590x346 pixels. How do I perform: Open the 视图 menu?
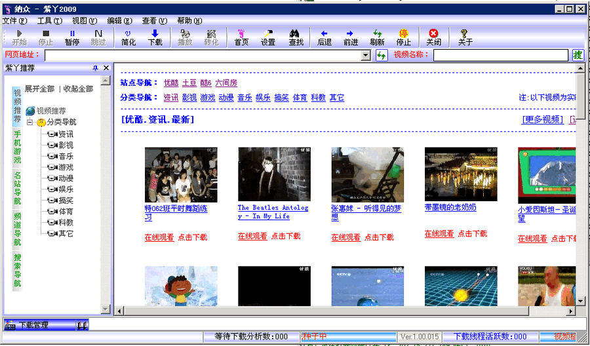pos(85,21)
